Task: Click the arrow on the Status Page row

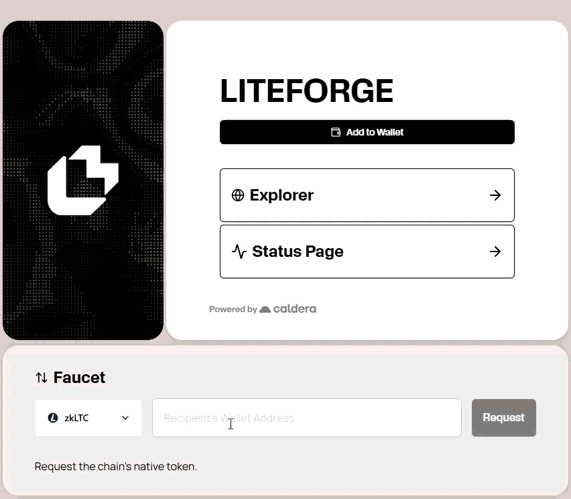Action: (x=495, y=252)
